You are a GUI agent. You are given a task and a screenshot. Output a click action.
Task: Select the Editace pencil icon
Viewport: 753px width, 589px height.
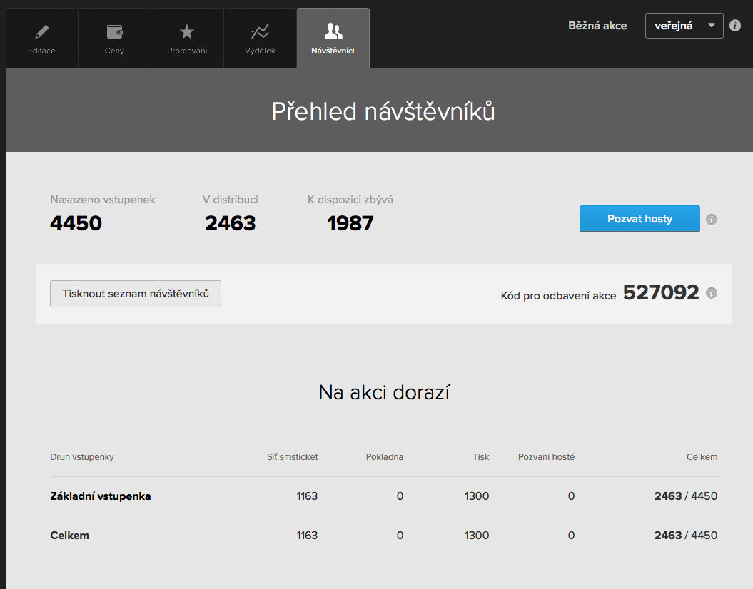(41, 31)
